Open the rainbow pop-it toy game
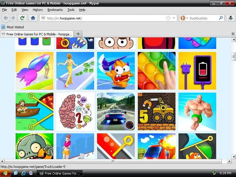 click(x=197, y=43)
